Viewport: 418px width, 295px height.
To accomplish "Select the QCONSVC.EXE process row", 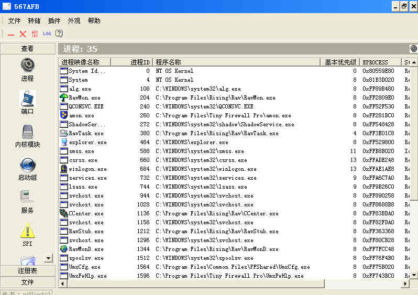I will click(x=234, y=106).
